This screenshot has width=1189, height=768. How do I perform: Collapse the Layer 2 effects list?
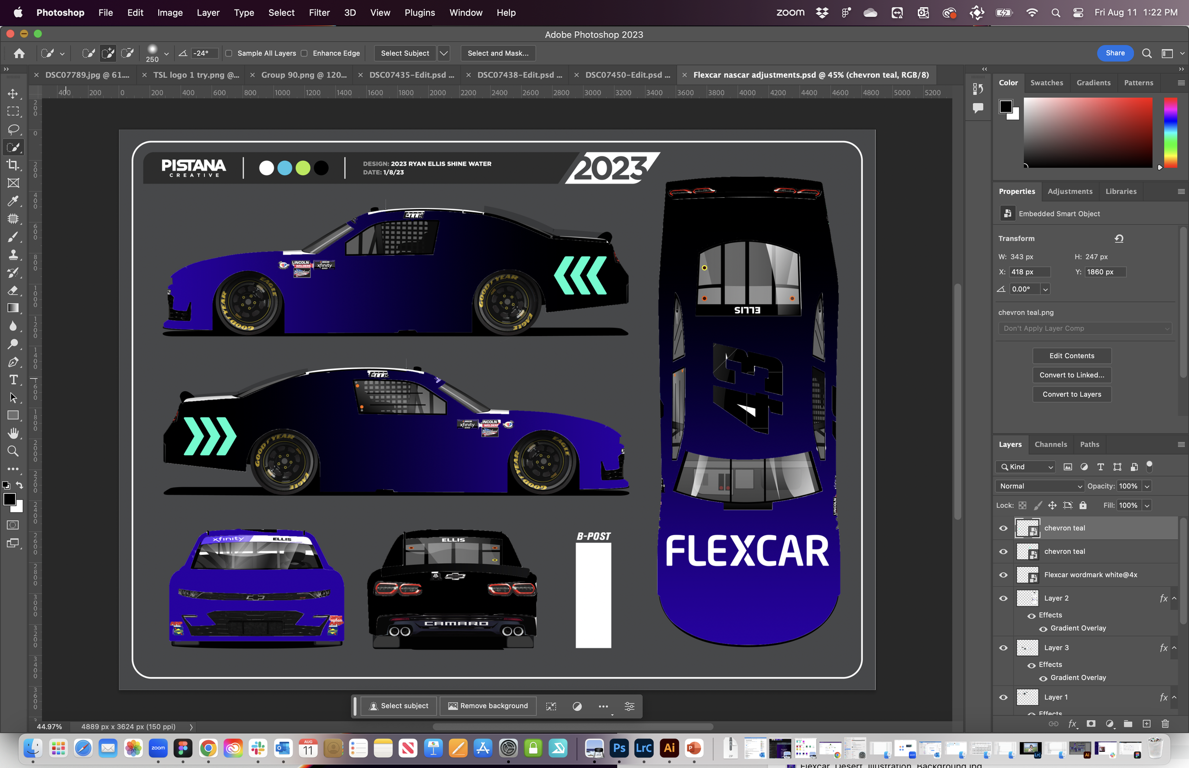1174,598
